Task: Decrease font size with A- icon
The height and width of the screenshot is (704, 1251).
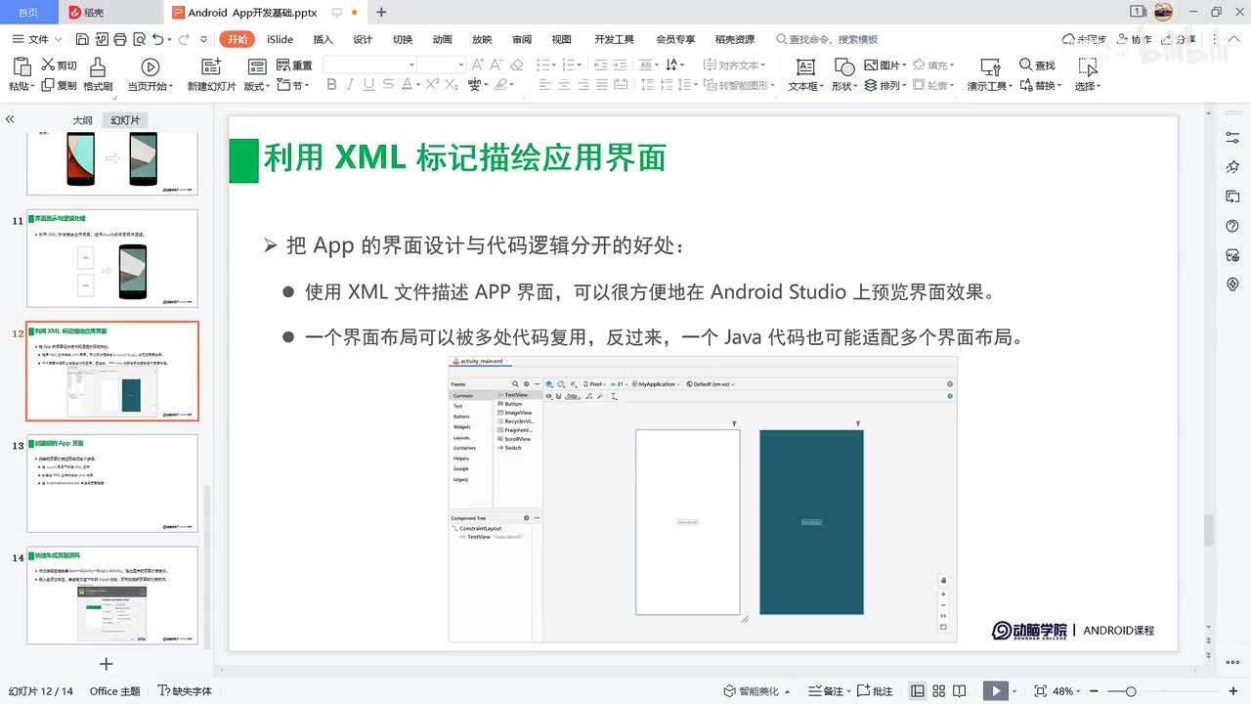Action: coord(496,65)
